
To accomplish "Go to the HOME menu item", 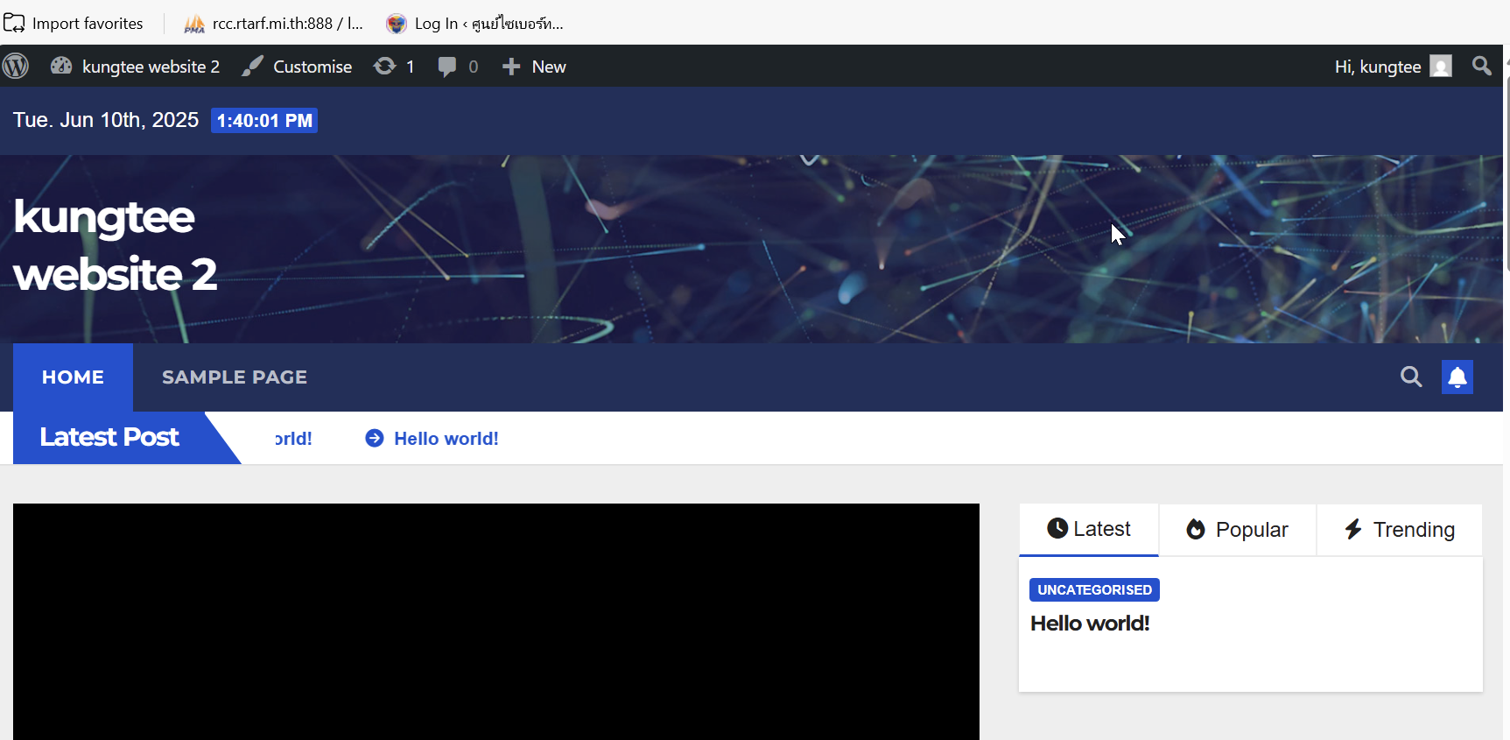I will point(73,377).
